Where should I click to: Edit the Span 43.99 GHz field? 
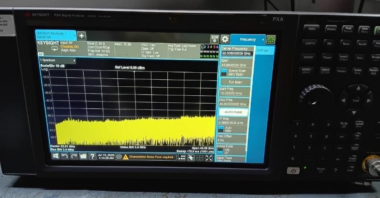tap(236, 63)
